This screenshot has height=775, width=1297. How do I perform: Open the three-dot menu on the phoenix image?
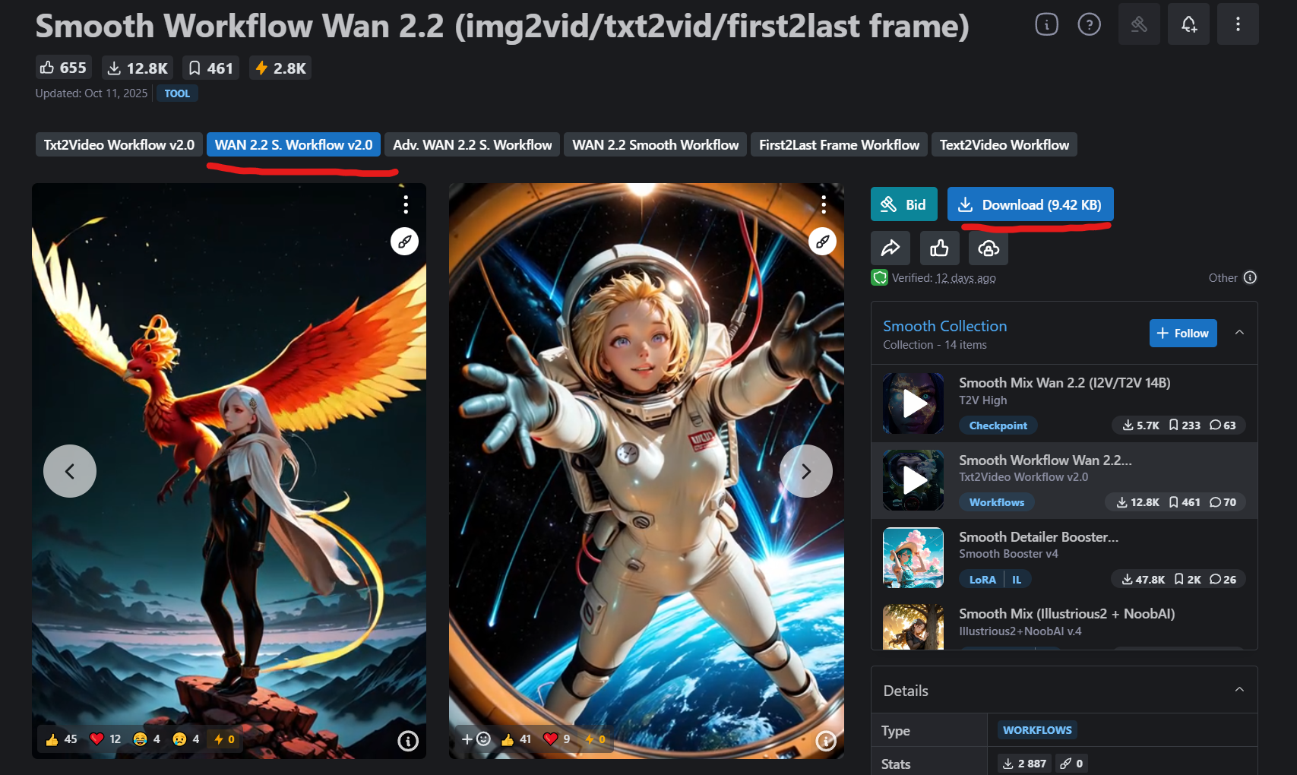coord(406,204)
